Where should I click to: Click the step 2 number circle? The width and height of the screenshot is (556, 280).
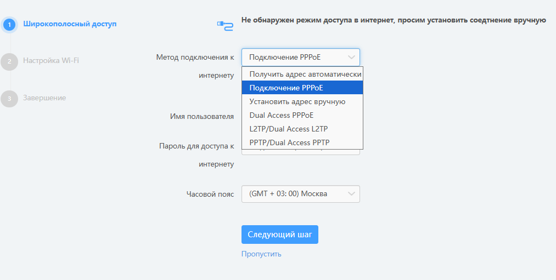pos(9,61)
